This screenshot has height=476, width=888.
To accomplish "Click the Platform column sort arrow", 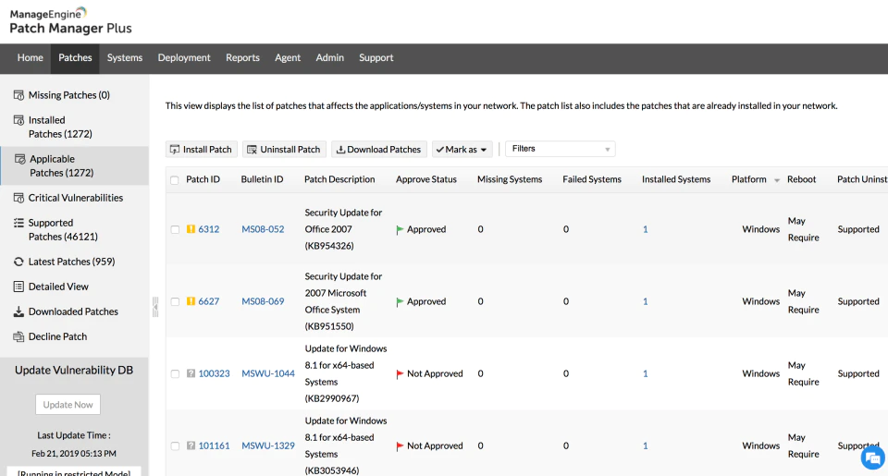I will pos(777,180).
